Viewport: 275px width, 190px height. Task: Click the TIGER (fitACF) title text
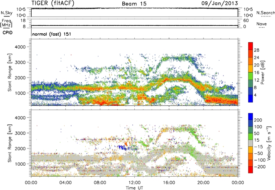[53, 3]
